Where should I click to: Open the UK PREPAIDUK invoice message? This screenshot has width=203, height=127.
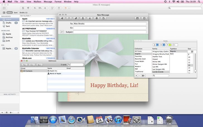pos(38,32)
